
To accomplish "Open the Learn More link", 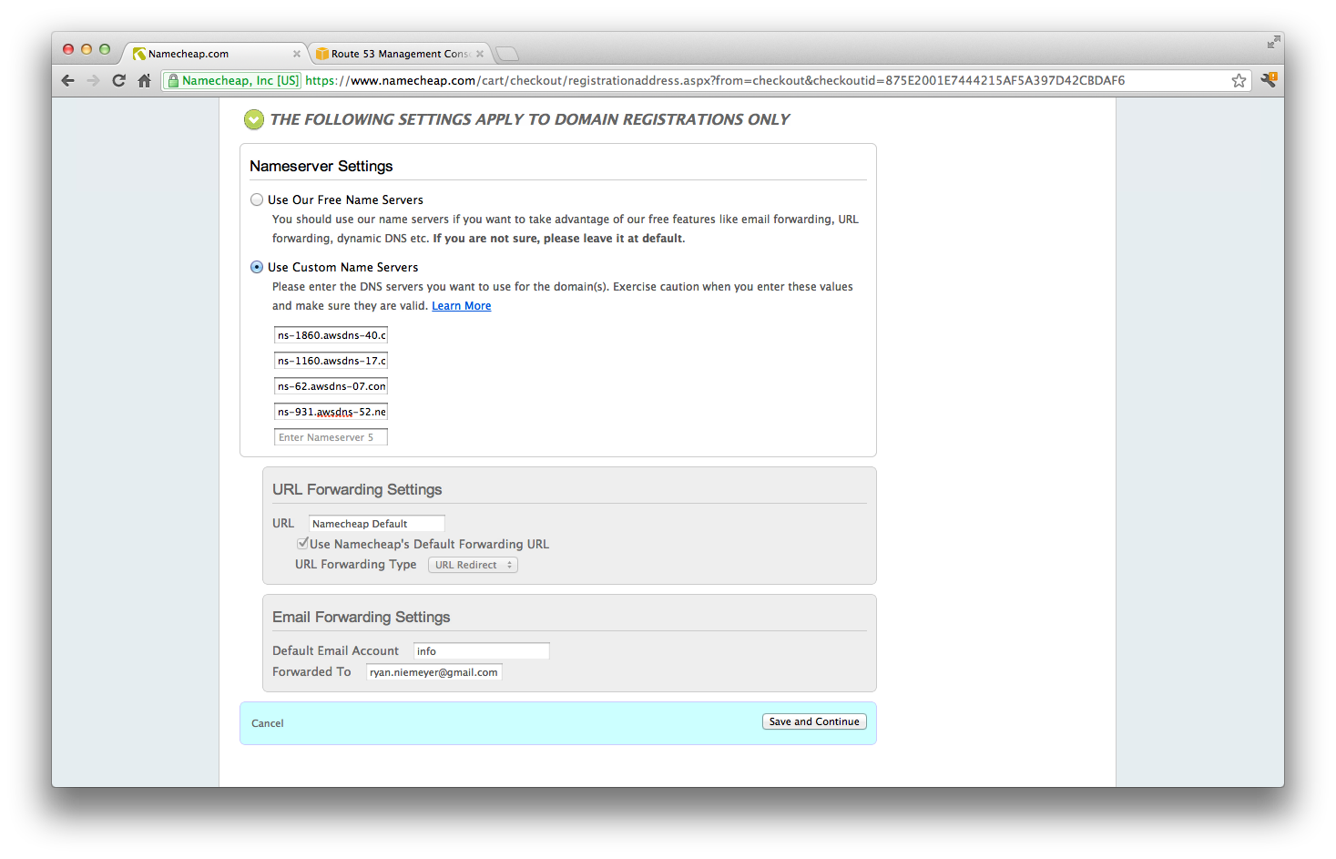I will [461, 305].
